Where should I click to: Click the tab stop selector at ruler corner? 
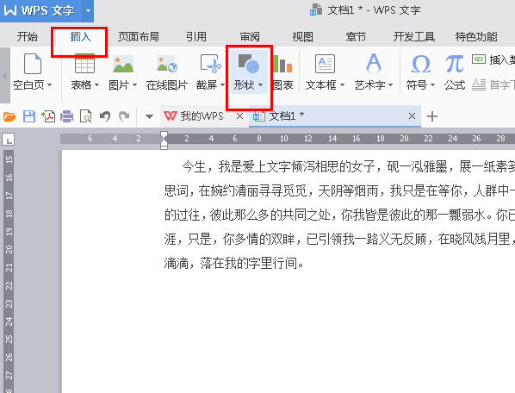click(9, 140)
